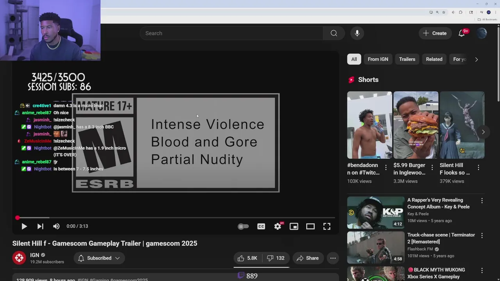
Task: Open 'BLACK MYTH WUKONG Xbox Series X' title
Action: pyautogui.click(x=436, y=273)
